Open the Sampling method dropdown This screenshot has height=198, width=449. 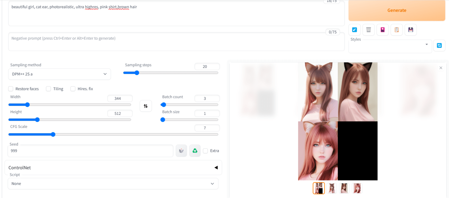click(x=59, y=74)
